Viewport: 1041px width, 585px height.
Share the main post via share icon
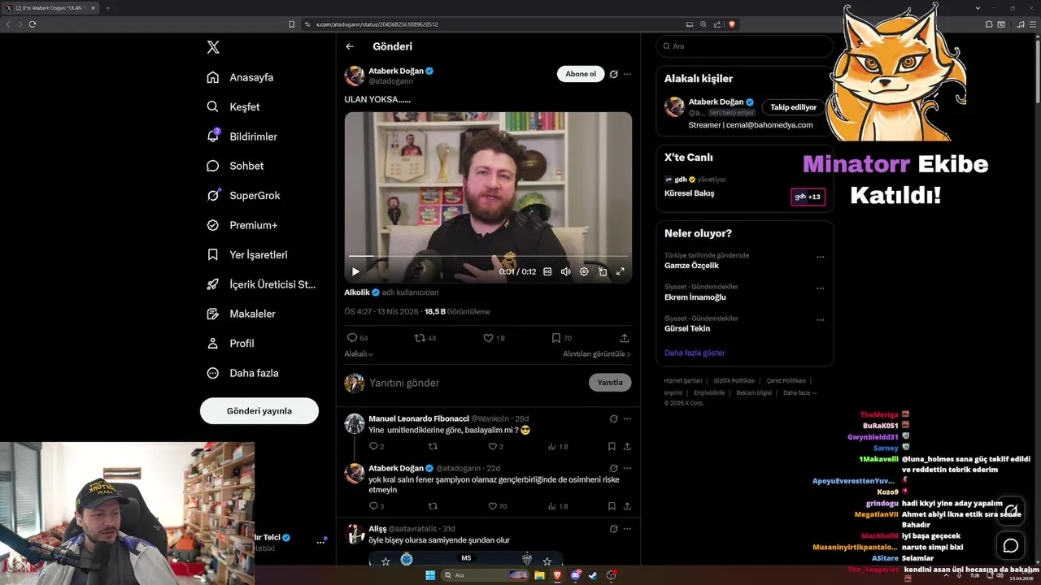point(625,338)
